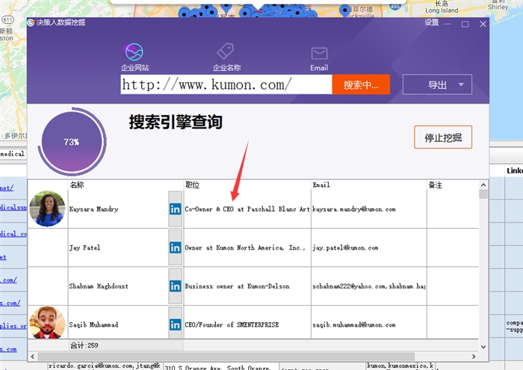Minimize the 决策人数据挖掘 window
This screenshot has height=370, width=523.
(448, 24)
